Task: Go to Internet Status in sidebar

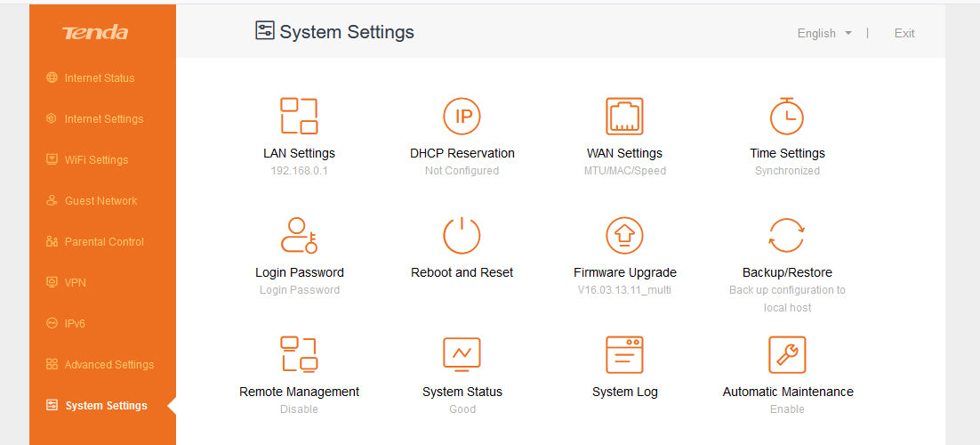Action: point(99,78)
